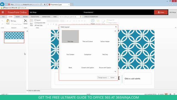Open the Office 365 app launcher grid

3,12
